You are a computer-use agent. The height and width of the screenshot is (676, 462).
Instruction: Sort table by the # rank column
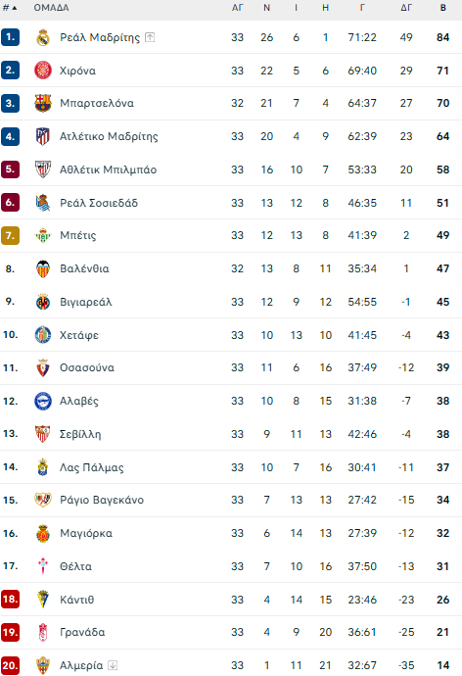coord(10,8)
